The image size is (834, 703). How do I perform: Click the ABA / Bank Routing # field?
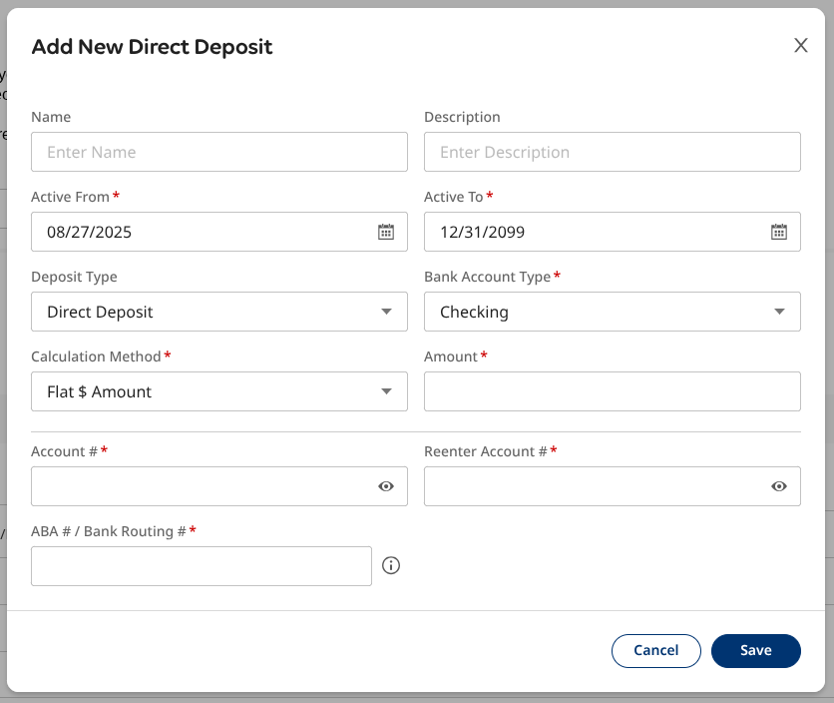tap(201, 566)
